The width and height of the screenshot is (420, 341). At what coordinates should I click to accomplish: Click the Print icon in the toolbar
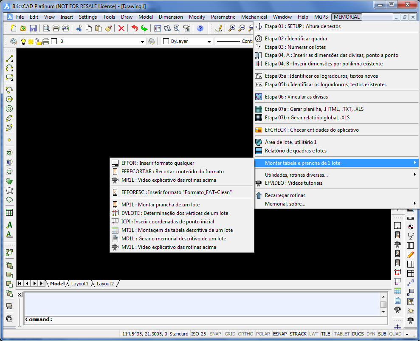[56, 28]
